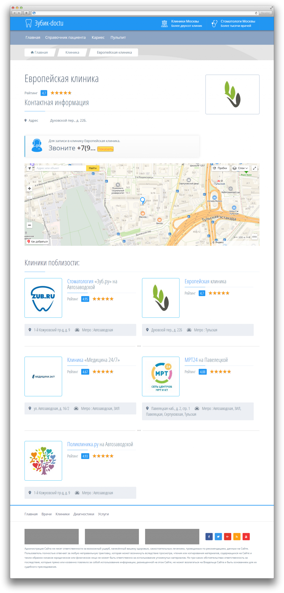Click Метро : Тульская text

(x=206, y=330)
